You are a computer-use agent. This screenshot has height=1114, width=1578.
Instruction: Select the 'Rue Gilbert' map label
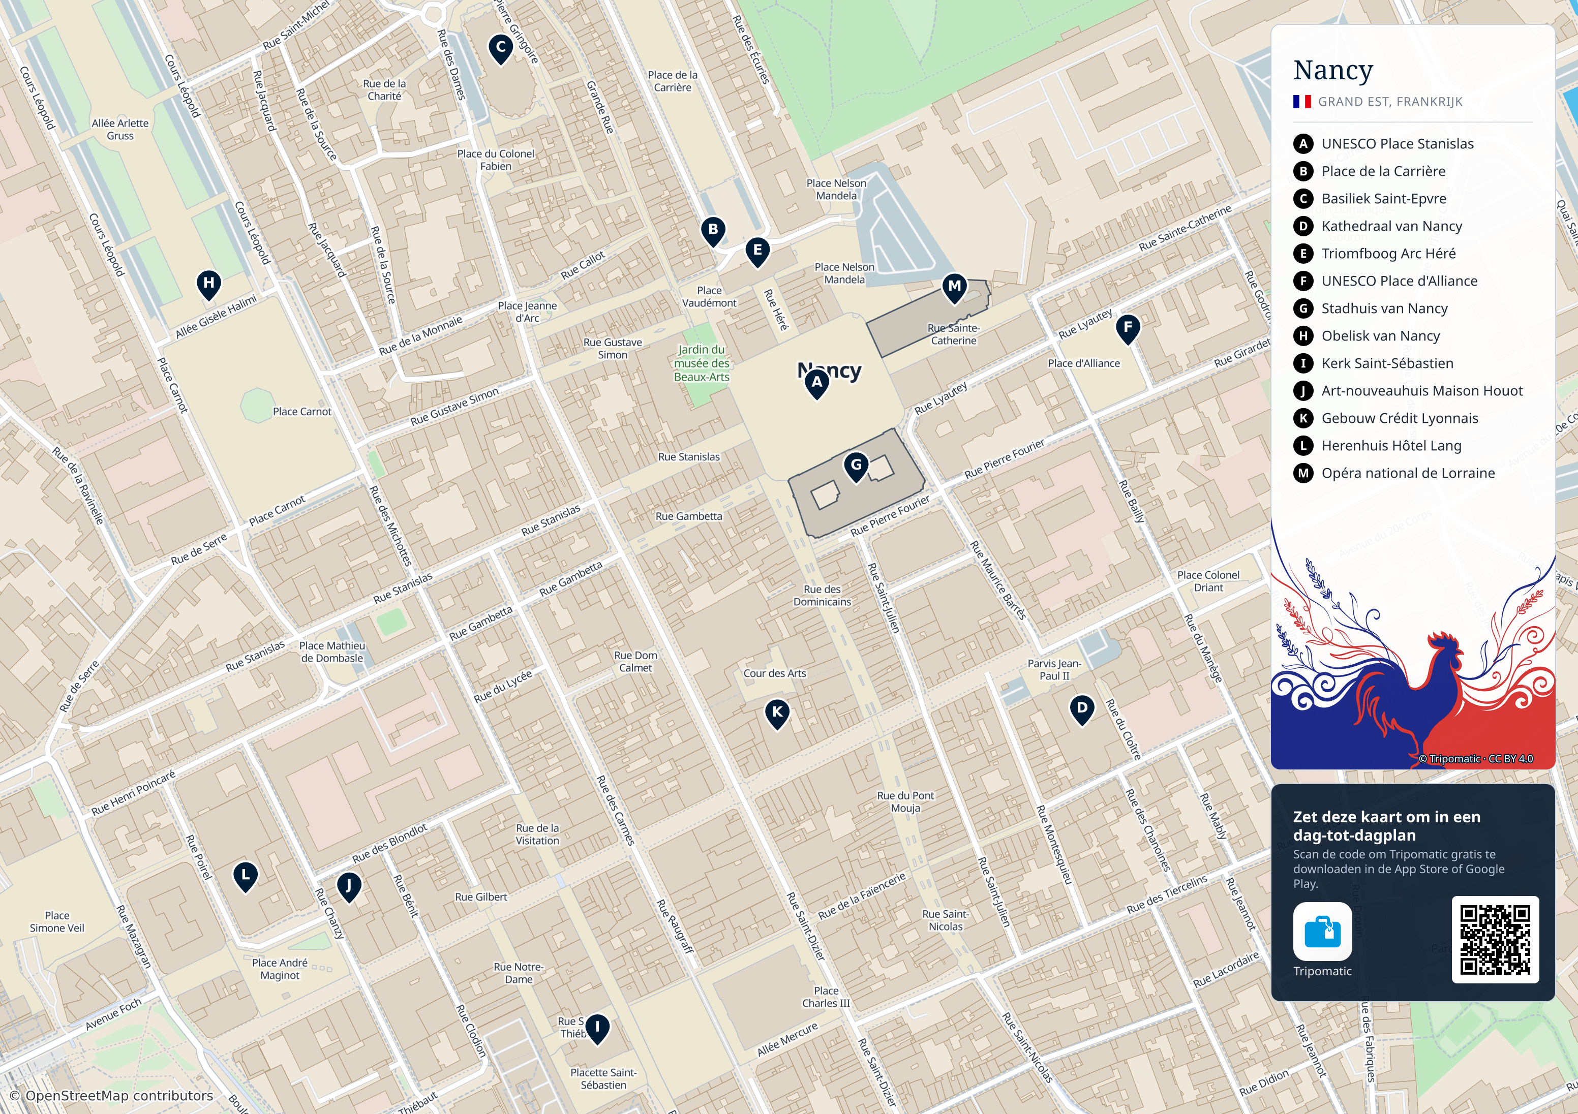click(x=481, y=897)
